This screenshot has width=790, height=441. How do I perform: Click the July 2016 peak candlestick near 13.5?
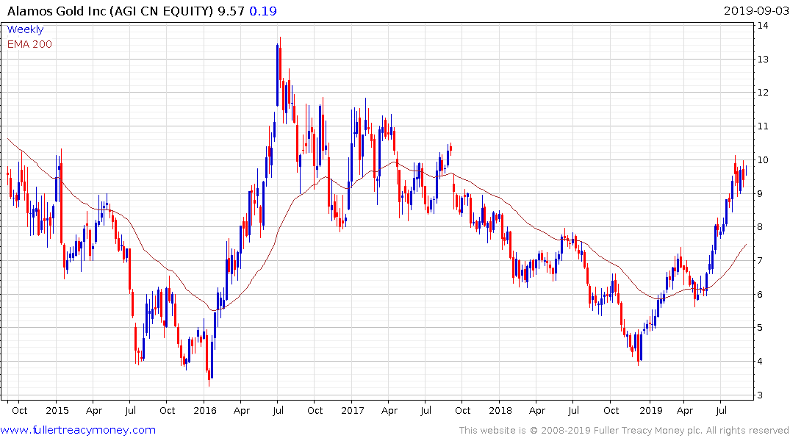(x=278, y=76)
